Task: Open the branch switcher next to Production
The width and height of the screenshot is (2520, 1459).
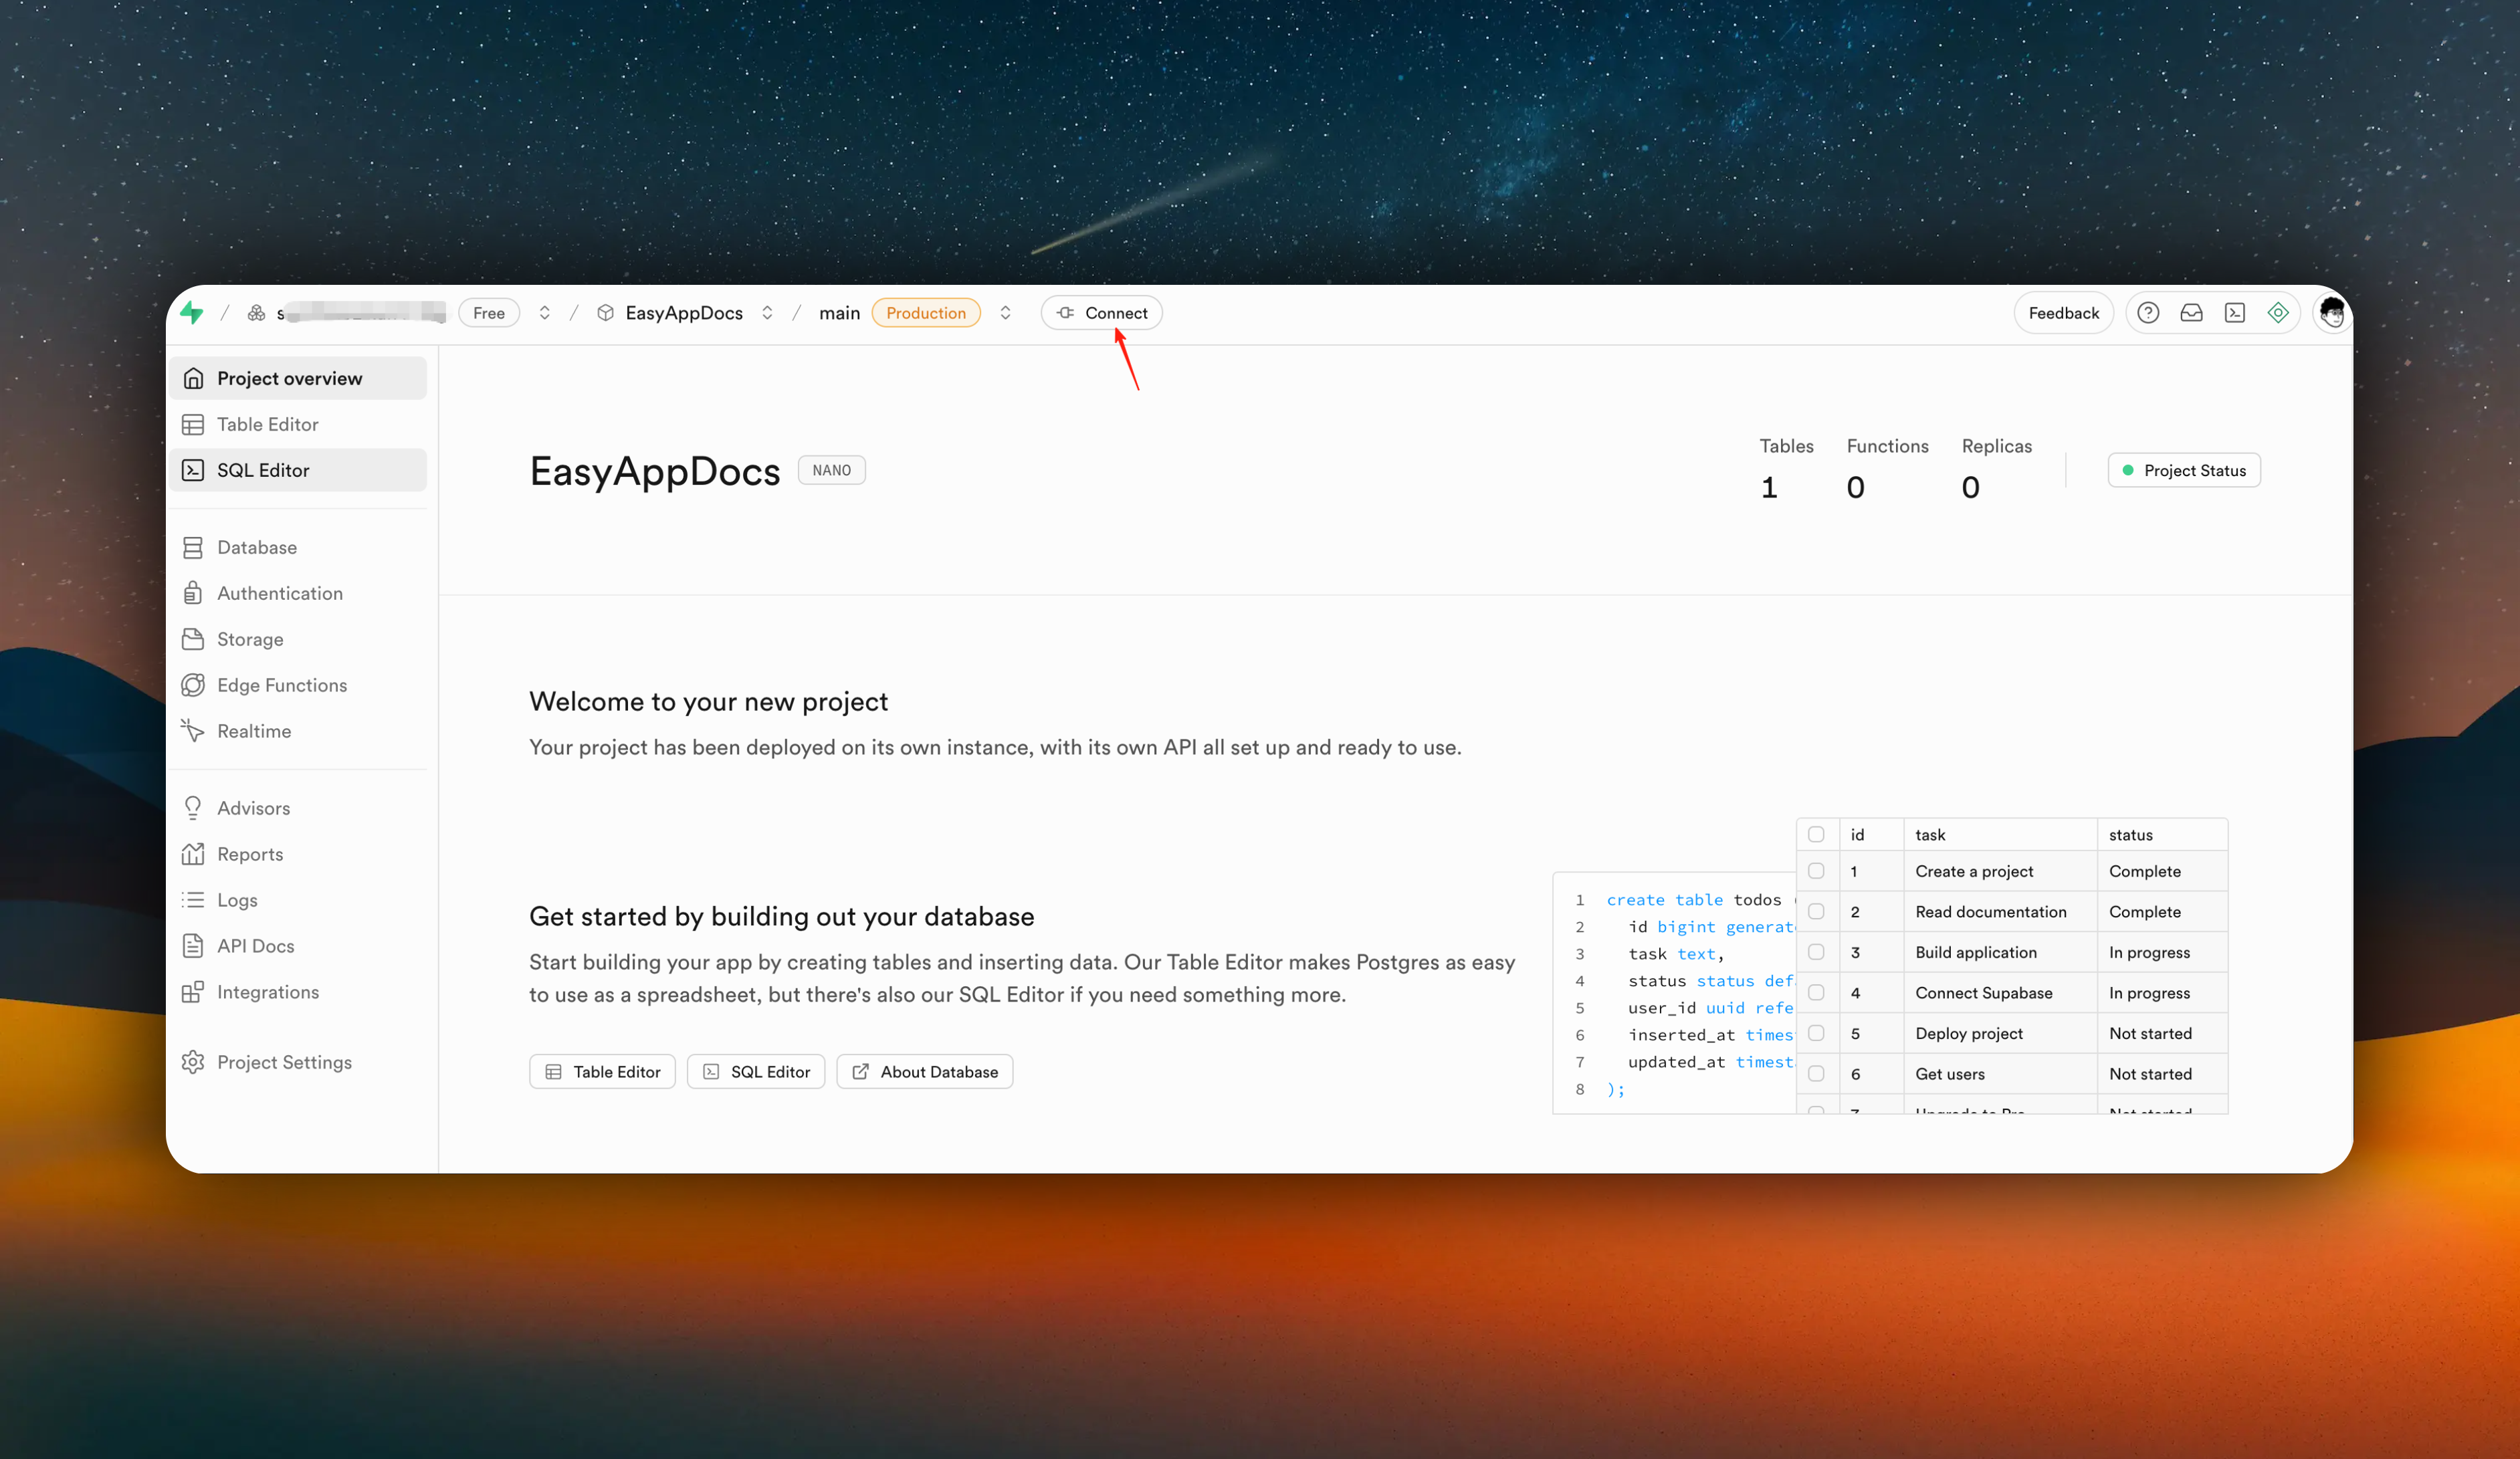Action: pos(1005,313)
